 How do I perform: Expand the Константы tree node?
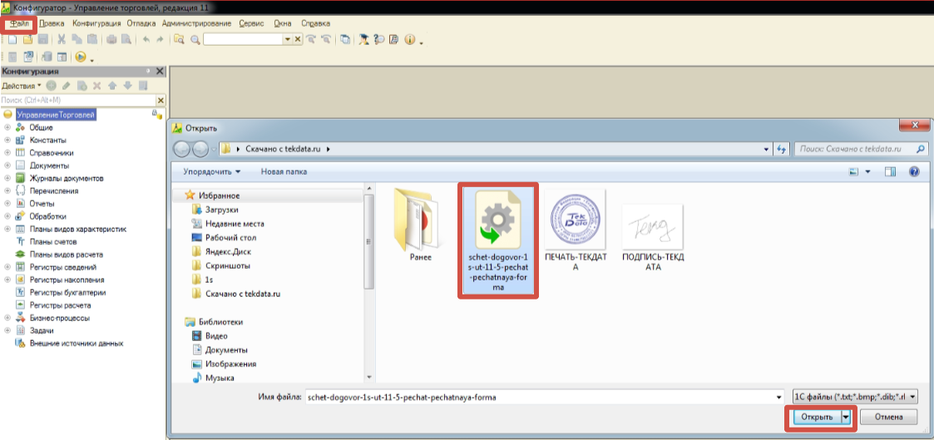[7, 141]
